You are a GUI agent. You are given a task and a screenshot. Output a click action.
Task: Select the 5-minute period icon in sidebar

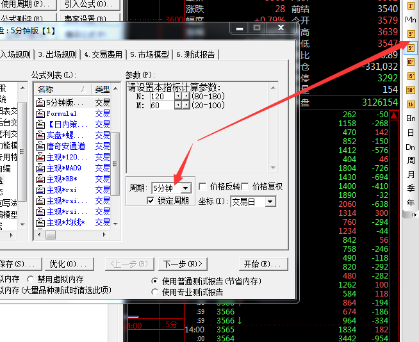tap(411, 48)
